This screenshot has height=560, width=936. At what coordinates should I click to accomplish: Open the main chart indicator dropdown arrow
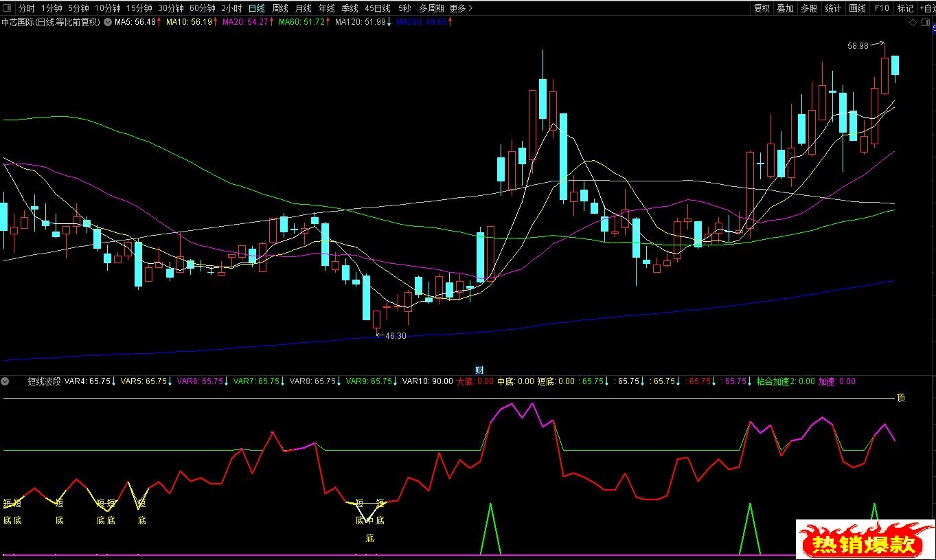coord(108,22)
